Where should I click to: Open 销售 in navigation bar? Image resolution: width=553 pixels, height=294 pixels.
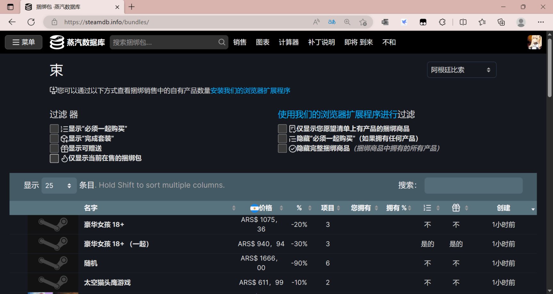240,42
